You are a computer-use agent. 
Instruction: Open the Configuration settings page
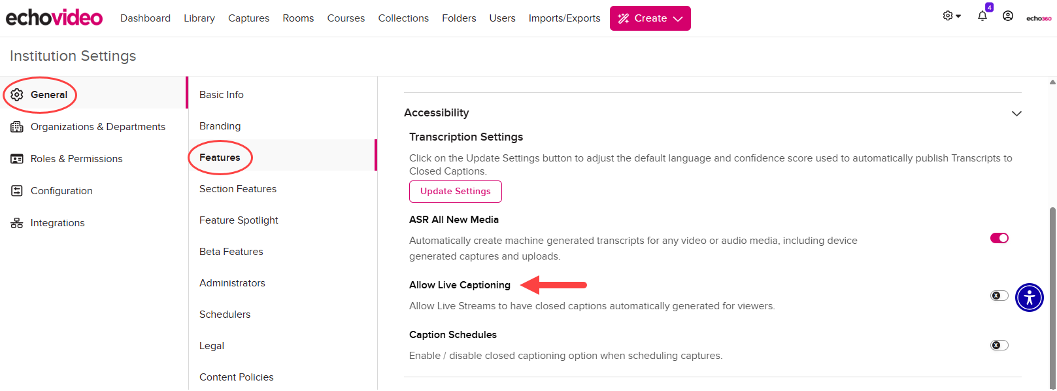coord(61,190)
